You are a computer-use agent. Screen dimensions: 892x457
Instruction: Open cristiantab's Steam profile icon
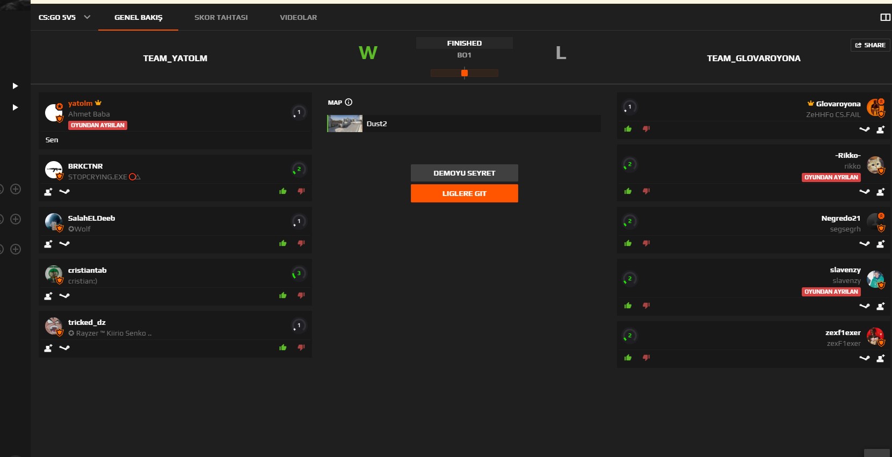click(x=64, y=296)
